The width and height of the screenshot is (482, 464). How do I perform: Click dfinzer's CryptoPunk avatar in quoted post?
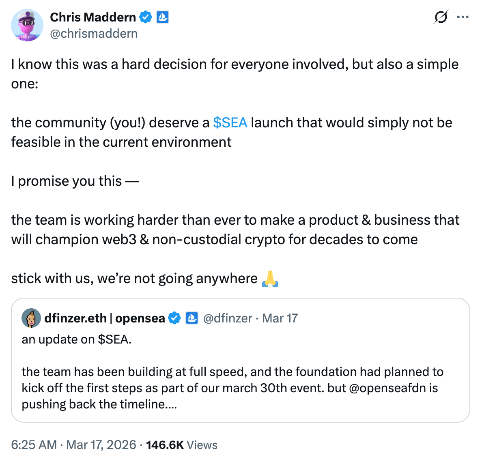coord(31,318)
